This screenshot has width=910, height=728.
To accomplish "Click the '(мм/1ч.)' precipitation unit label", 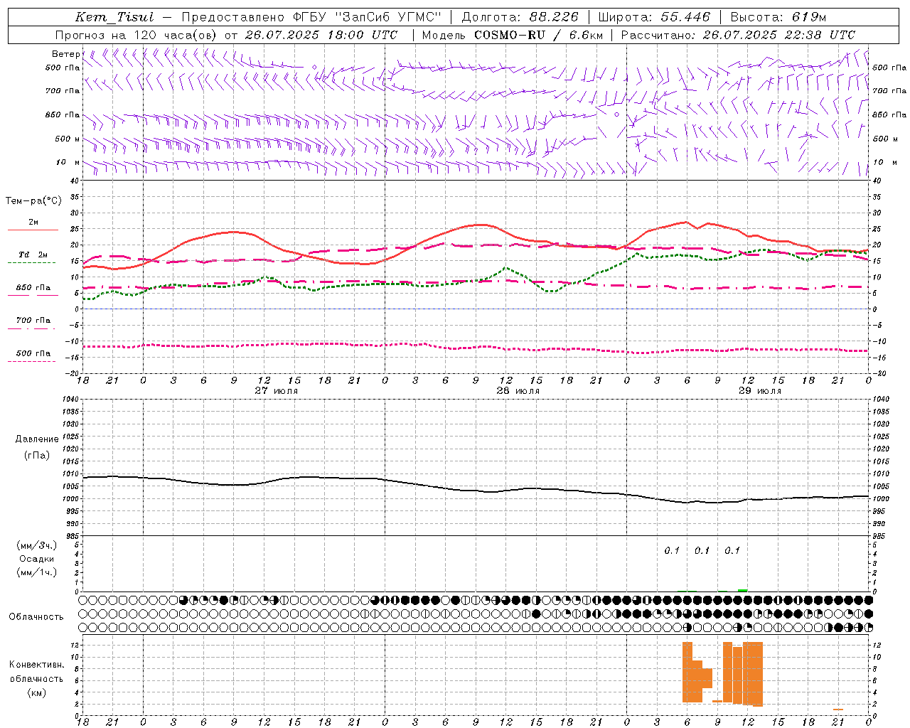I will tap(37, 572).
